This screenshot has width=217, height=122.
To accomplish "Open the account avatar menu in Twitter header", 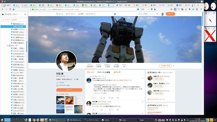I will (x=162, y=14).
